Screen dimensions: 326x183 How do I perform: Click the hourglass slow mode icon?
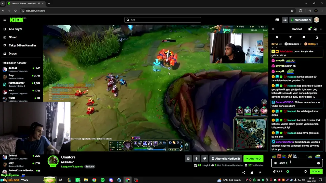click(317, 37)
